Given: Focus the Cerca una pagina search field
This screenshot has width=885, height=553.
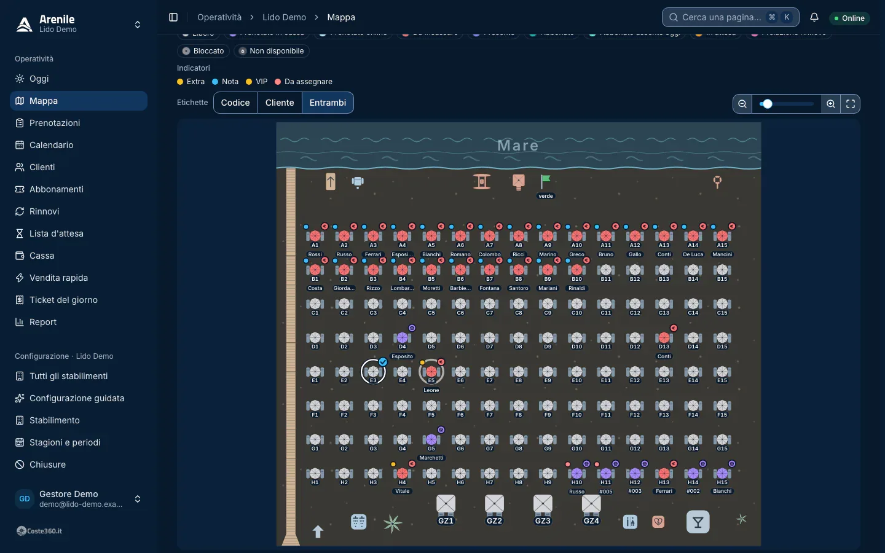Looking at the screenshot, I should [731, 17].
